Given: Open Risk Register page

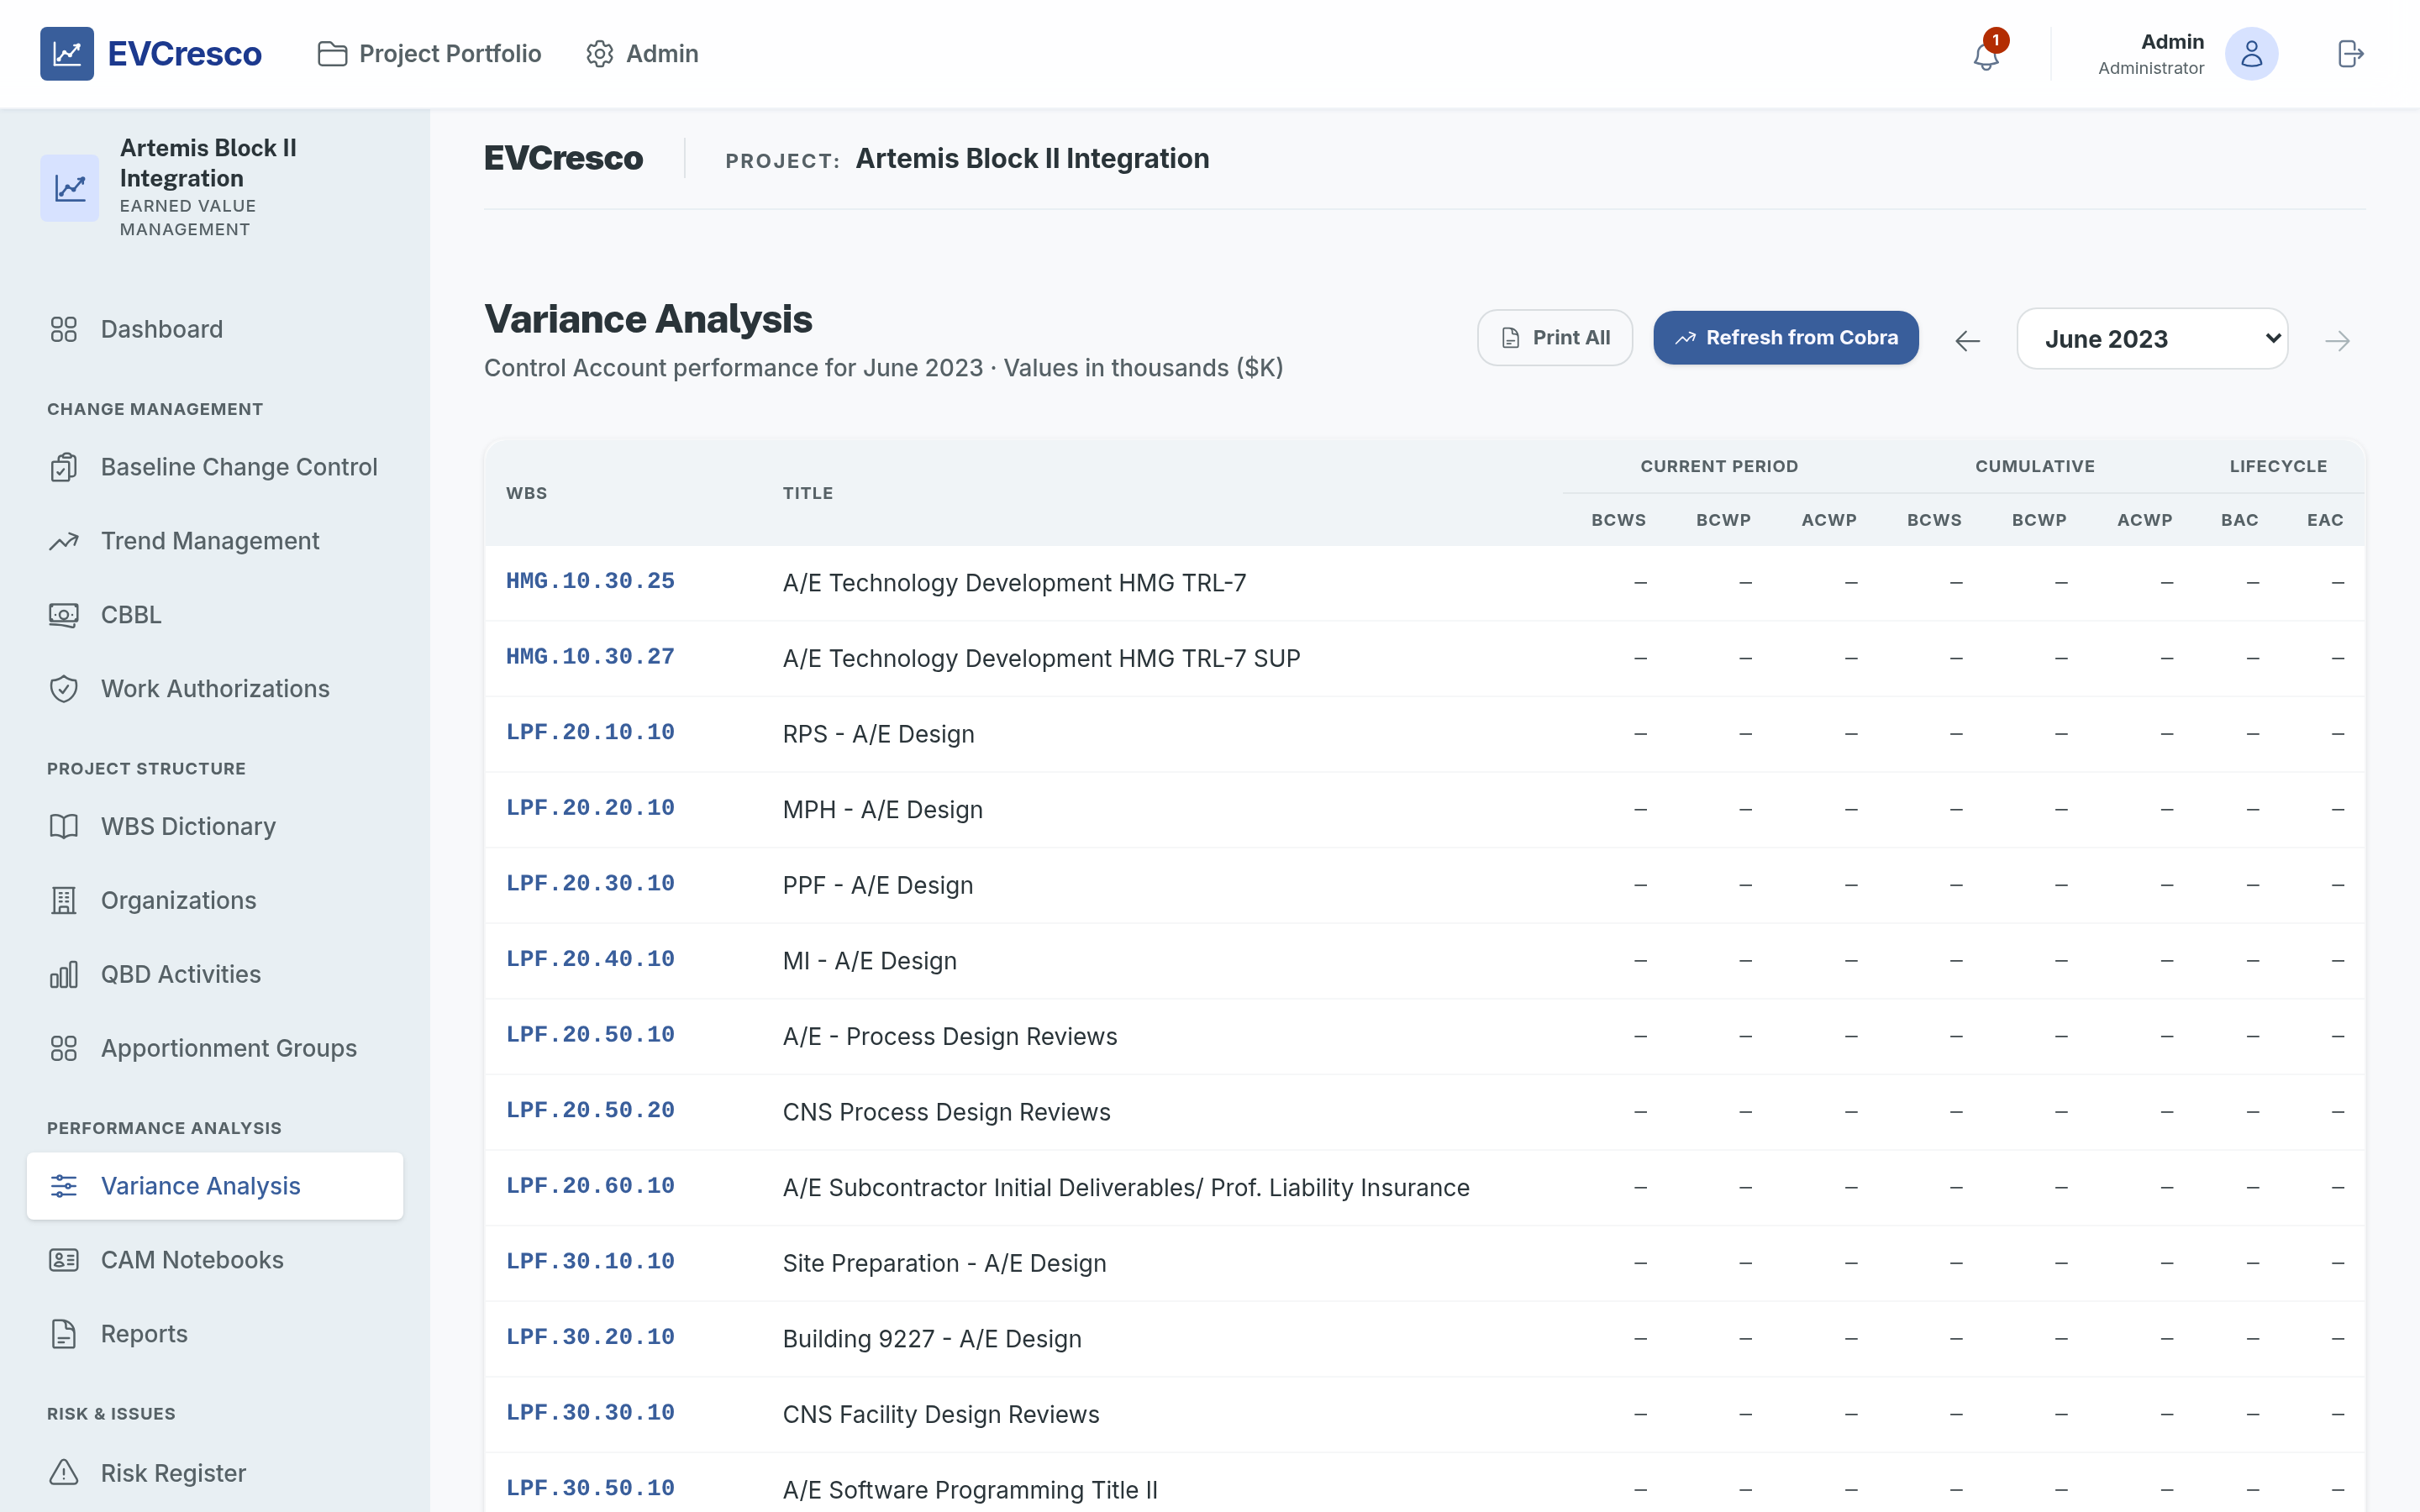Looking at the screenshot, I should (x=215, y=1473).
